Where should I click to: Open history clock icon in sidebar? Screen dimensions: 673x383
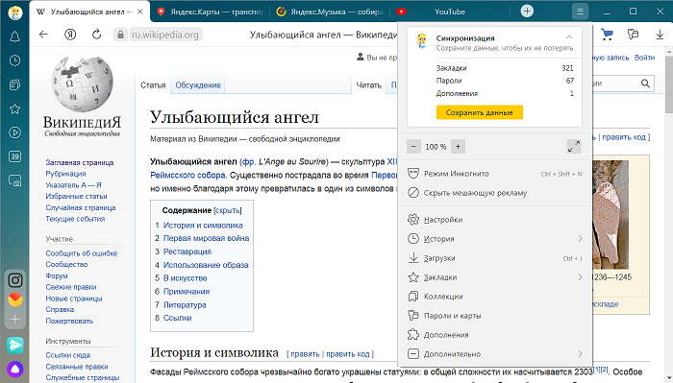pos(15,60)
